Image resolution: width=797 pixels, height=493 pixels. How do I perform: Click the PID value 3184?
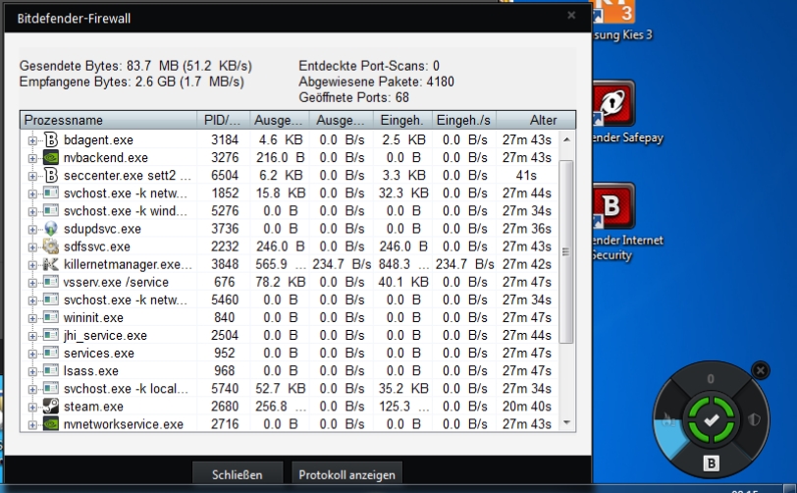click(225, 139)
